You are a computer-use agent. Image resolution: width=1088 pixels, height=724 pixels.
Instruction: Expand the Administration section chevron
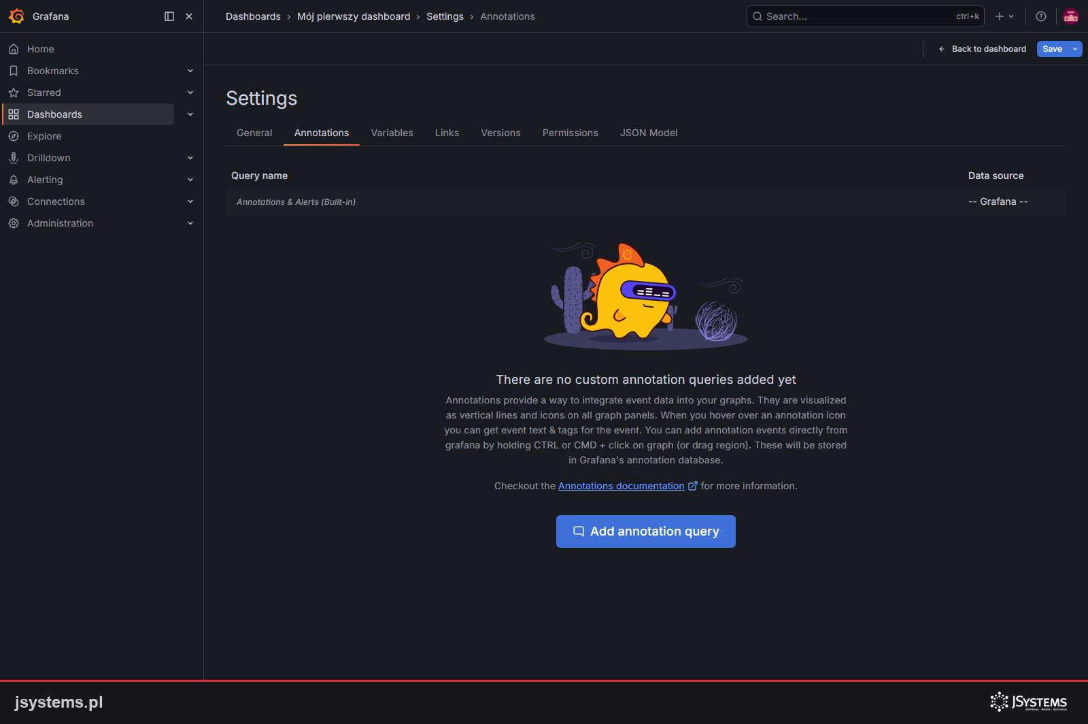[190, 223]
